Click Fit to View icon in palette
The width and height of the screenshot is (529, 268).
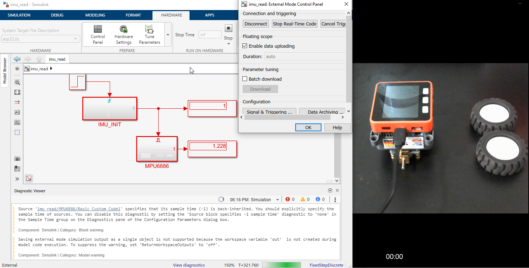coord(17,92)
